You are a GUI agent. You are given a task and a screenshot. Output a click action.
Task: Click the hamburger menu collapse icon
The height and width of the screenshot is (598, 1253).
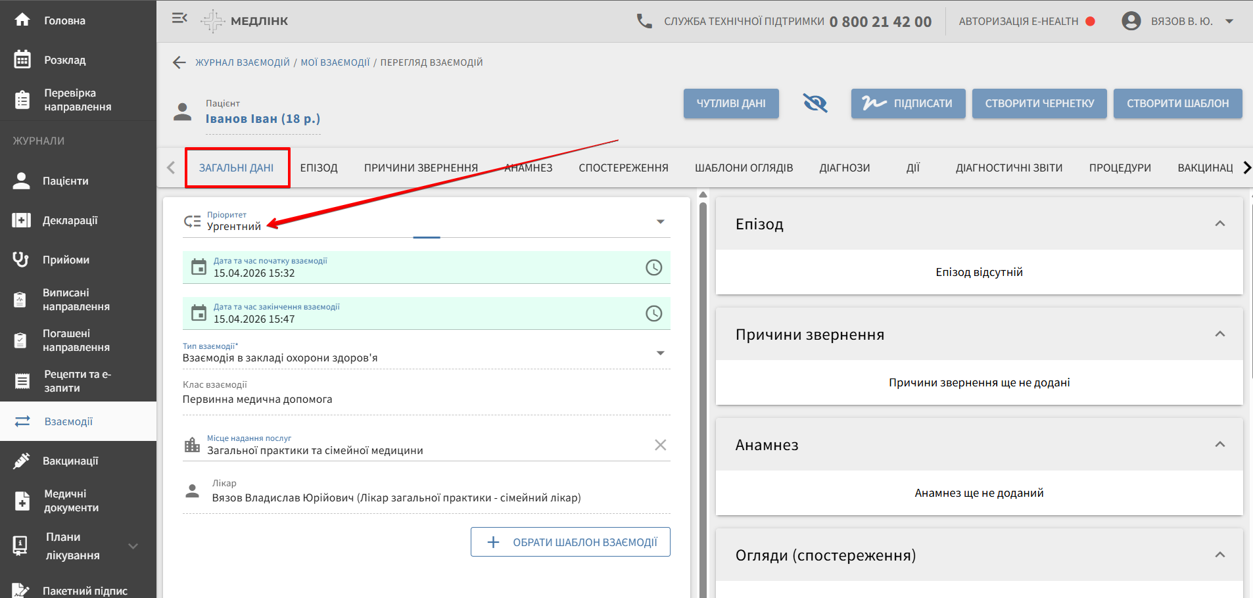(179, 18)
